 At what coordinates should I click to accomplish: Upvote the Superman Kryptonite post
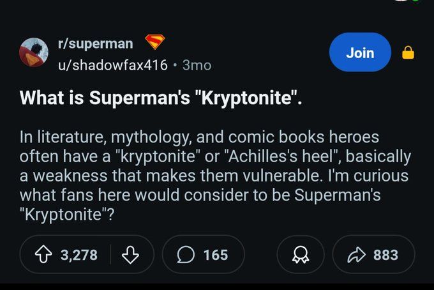click(x=43, y=254)
